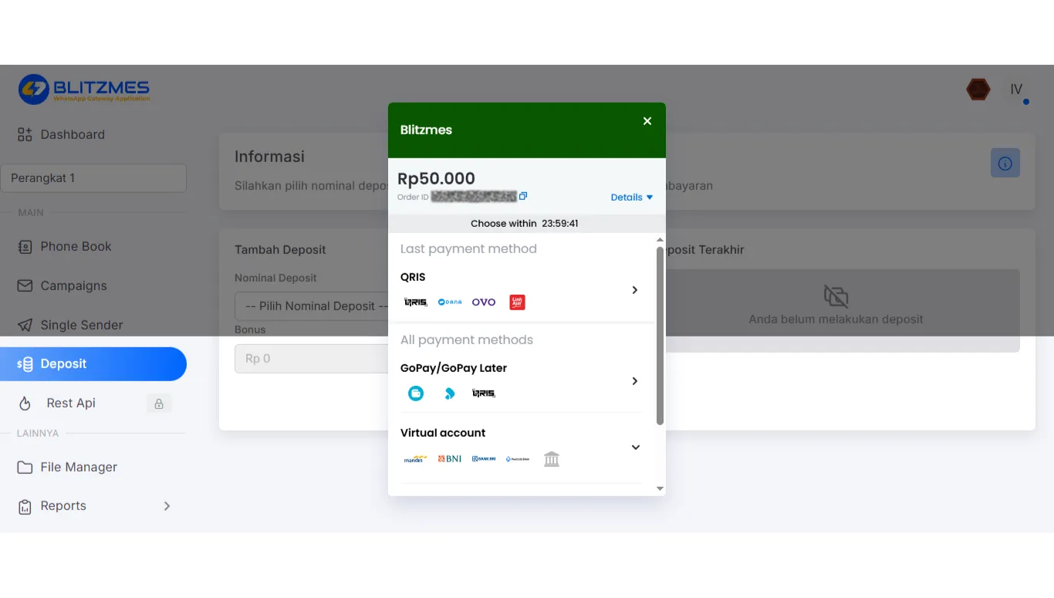The image size is (1054, 598).
Task: Click the File Manager folder icon
Action: point(25,468)
